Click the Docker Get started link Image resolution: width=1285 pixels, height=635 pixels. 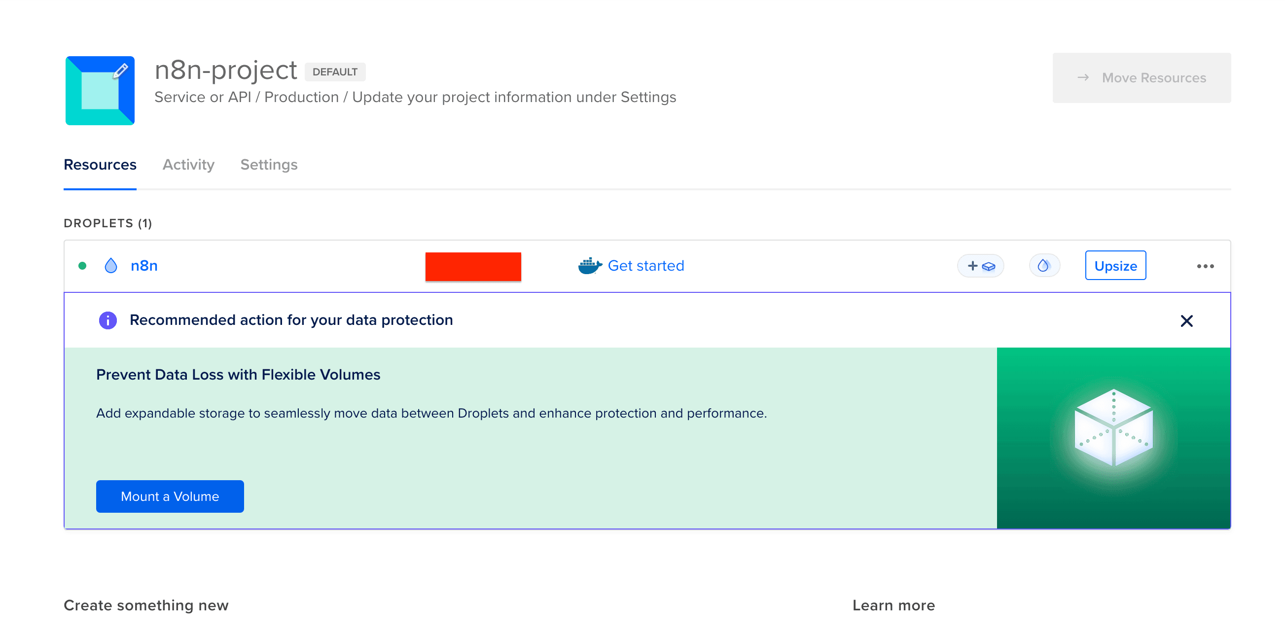pos(645,266)
